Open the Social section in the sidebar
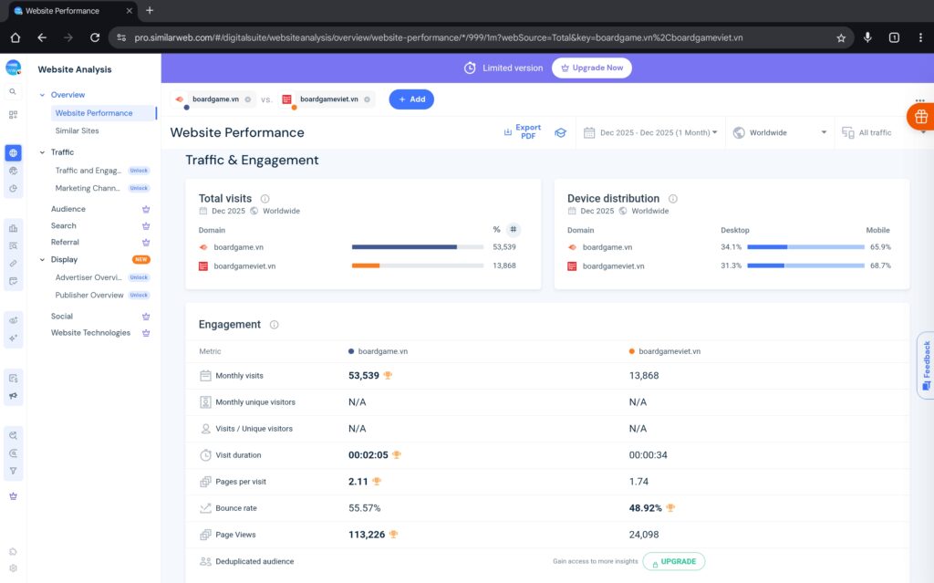The height and width of the screenshot is (583, 934). 62,316
